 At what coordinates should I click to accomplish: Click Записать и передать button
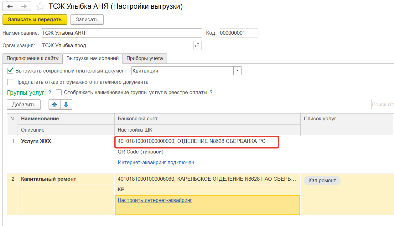pyautogui.click(x=35, y=19)
